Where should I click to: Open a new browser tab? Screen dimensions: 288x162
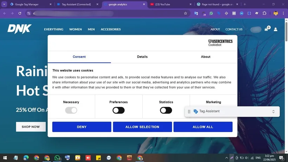click(x=245, y=4)
